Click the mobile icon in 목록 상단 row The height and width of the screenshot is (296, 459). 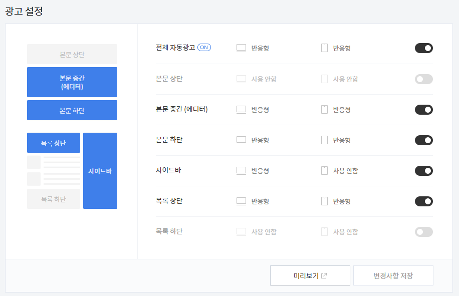coord(324,201)
